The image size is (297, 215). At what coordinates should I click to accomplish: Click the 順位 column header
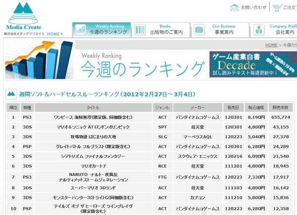(x=13, y=108)
